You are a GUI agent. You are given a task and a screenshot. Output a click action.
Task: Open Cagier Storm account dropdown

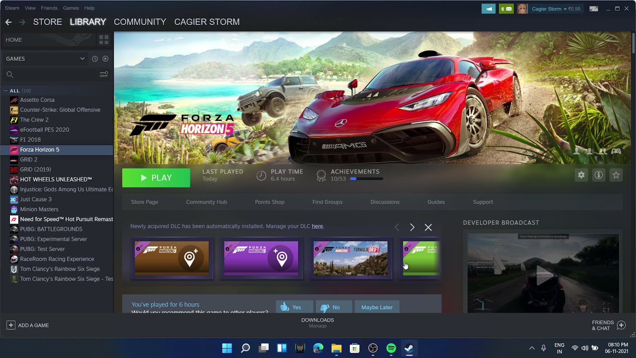pos(549,9)
